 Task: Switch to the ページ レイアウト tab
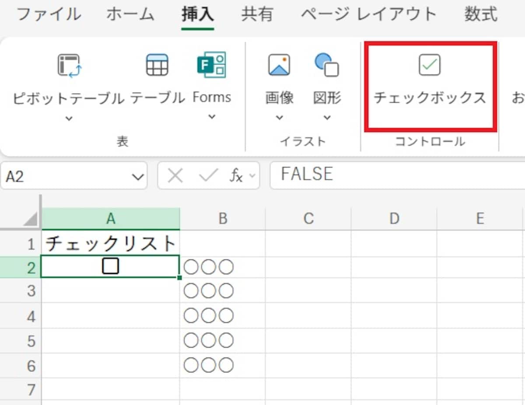[x=368, y=14]
